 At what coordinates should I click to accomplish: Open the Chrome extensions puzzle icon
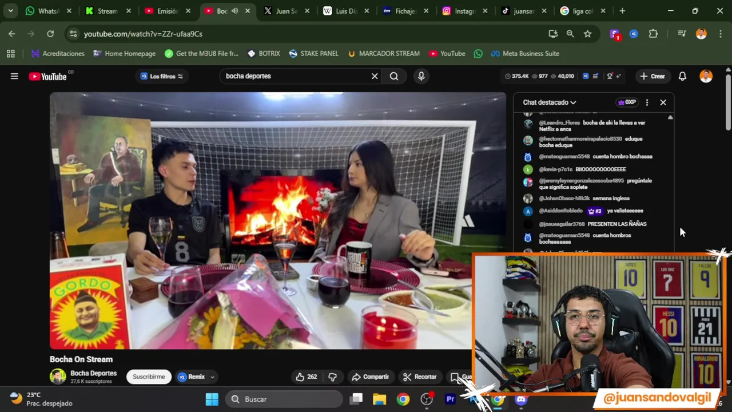click(653, 34)
